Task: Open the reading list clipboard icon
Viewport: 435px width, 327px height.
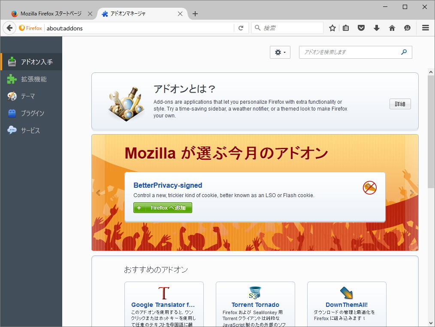Action: (346, 27)
